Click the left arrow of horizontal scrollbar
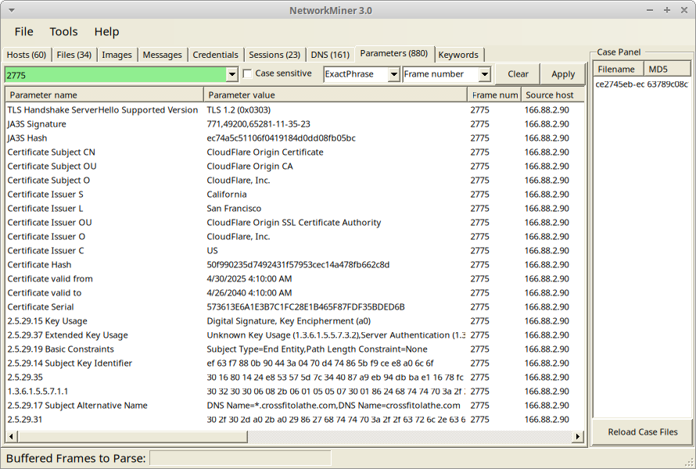Image resolution: width=696 pixels, height=469 pixels. tap(11, 437)
